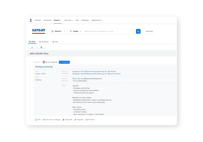Click Copy Link action
203x142 pixels.
click(79, 120)
